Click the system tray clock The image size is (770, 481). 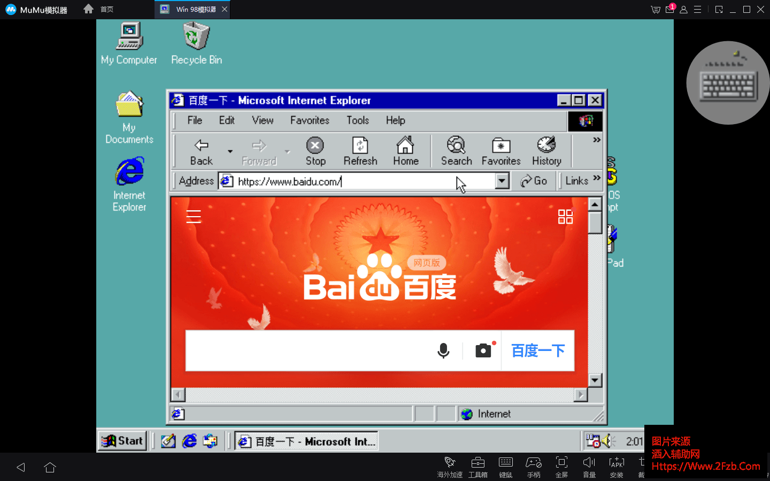[x=634, y=441]
